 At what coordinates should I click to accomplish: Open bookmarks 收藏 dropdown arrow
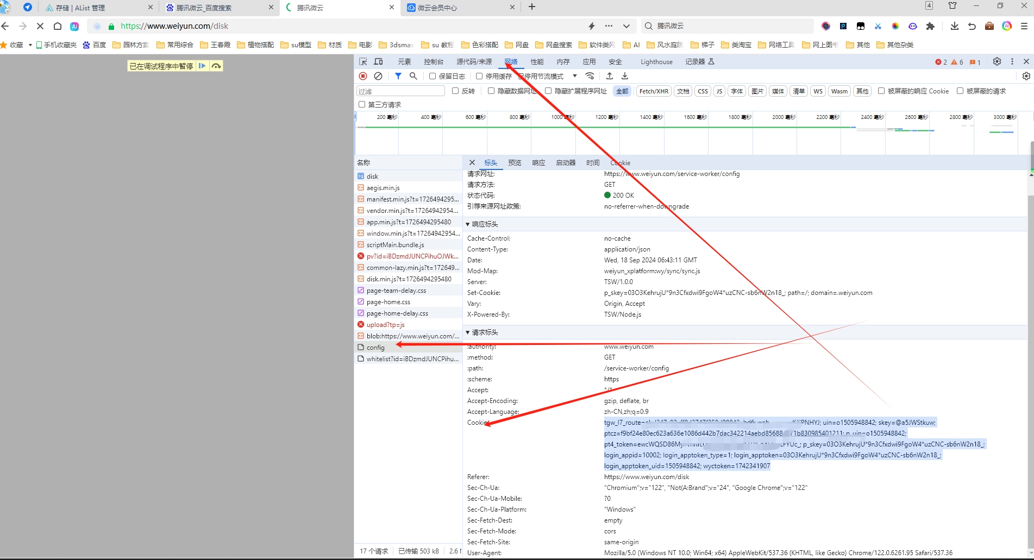point(30,45)
